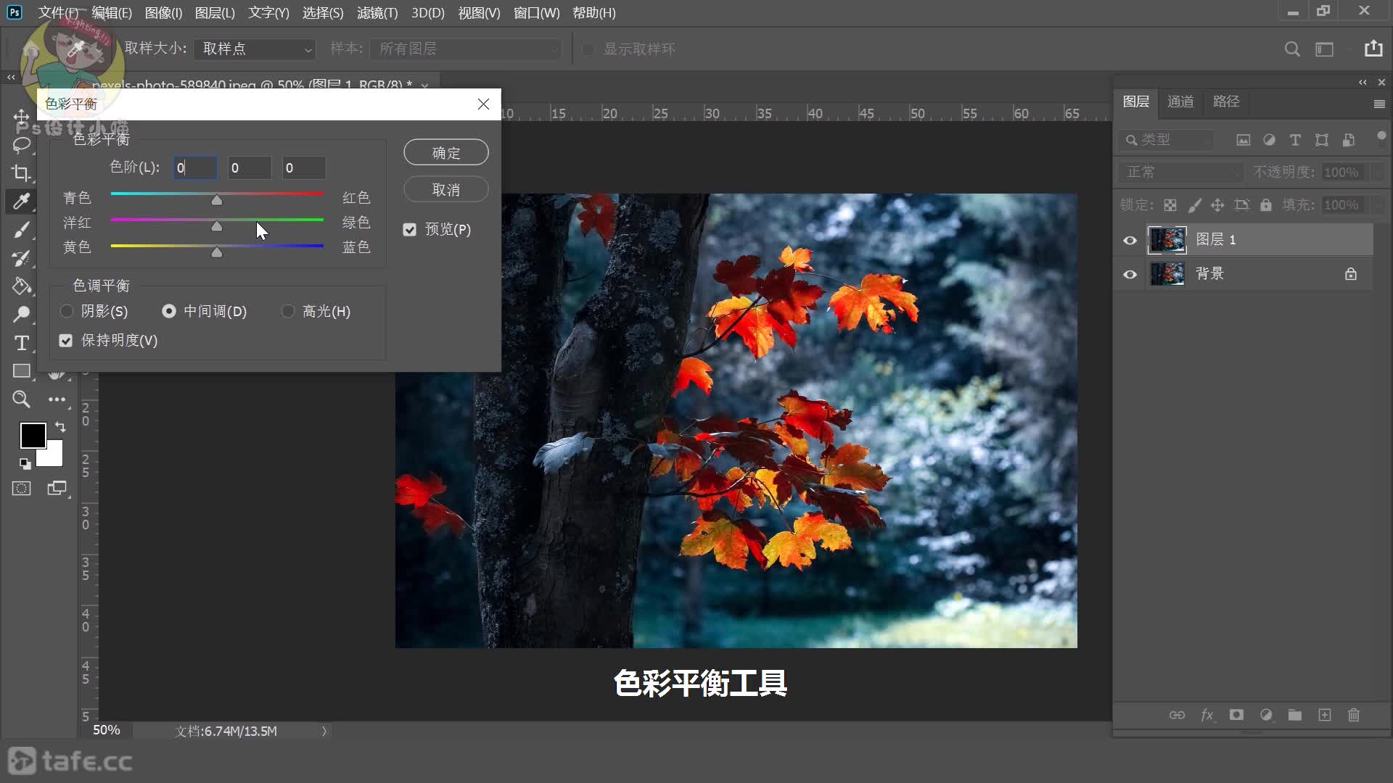
Task: Open the 窗口(W) menu
Action: 536,13
